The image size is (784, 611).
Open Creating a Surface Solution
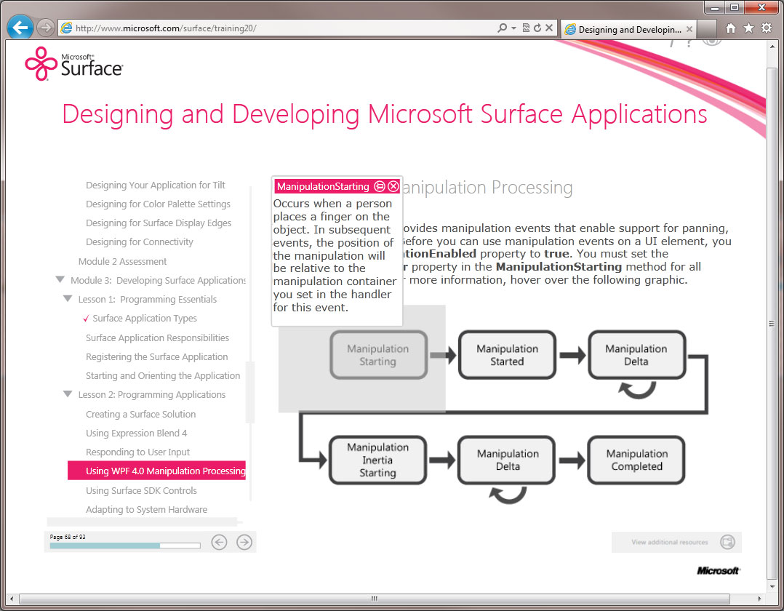click(x=141, y=415)
